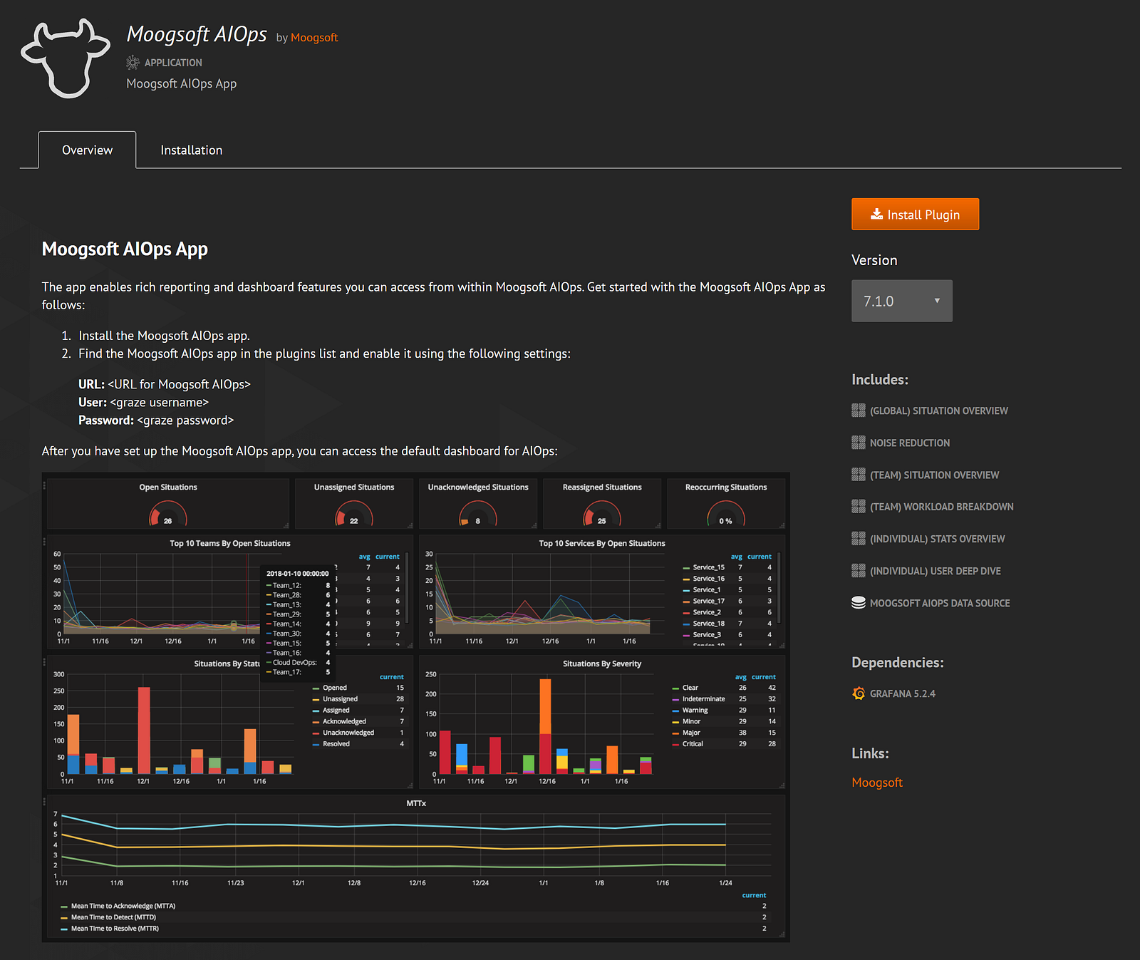This screenshot has height=960, width=1140.
Task: Click the "Moogsoft AIOps App" bold heading
Action: coord(125,249)
